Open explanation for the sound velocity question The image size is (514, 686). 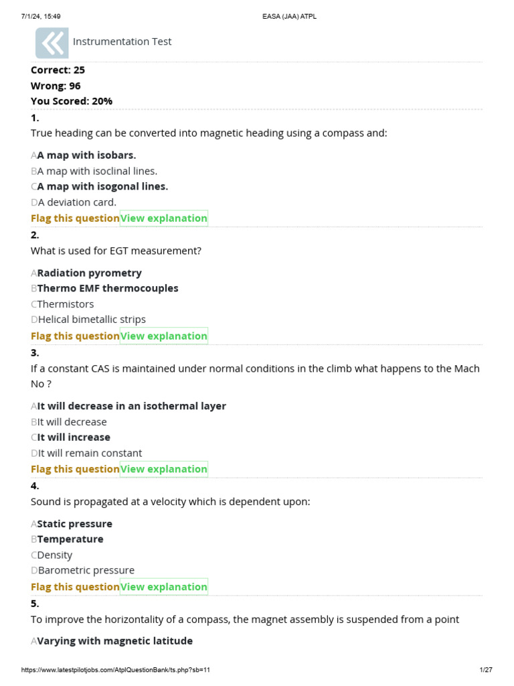tap(164, 588)
